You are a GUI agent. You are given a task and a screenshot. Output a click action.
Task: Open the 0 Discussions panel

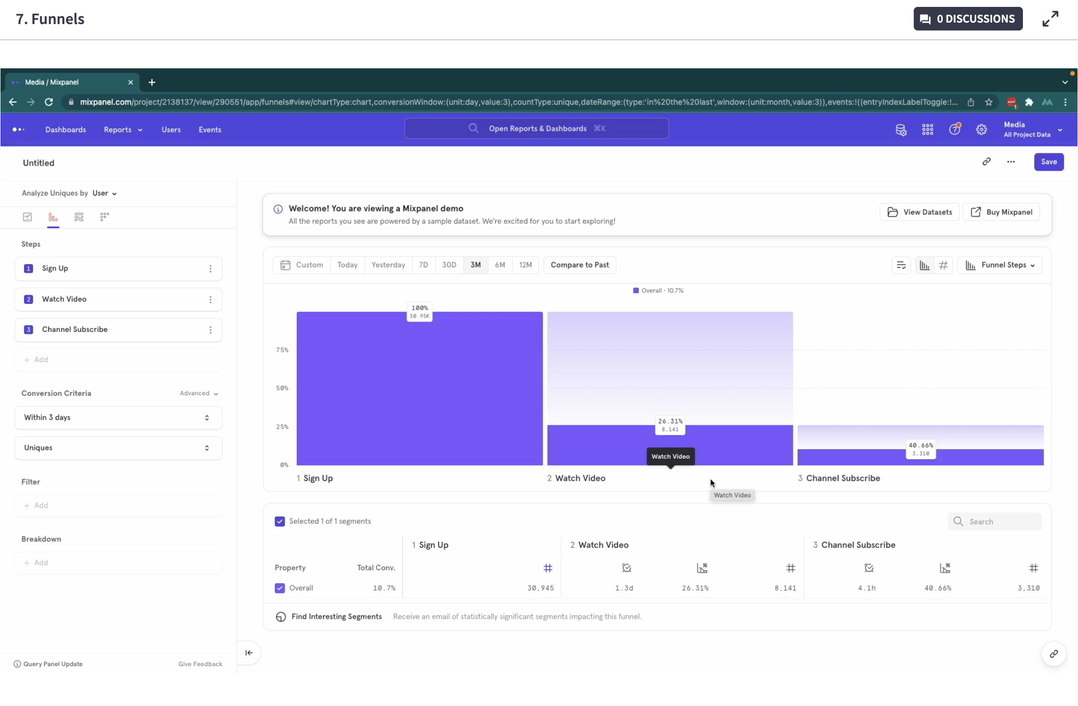pyautogui.click(x=968, y=19)
